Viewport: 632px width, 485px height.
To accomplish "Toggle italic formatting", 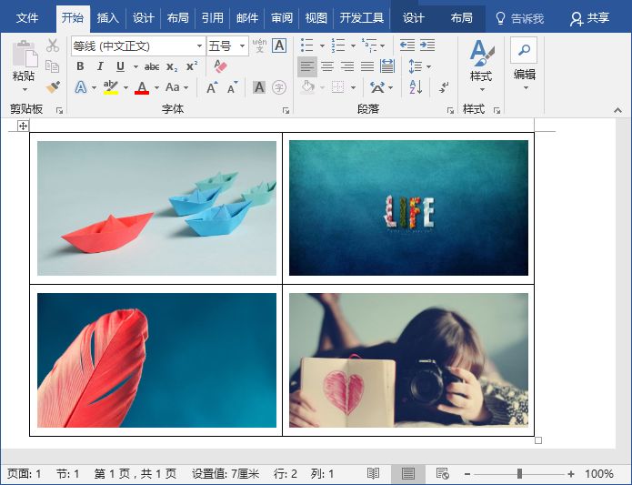I will pos(101,66).
